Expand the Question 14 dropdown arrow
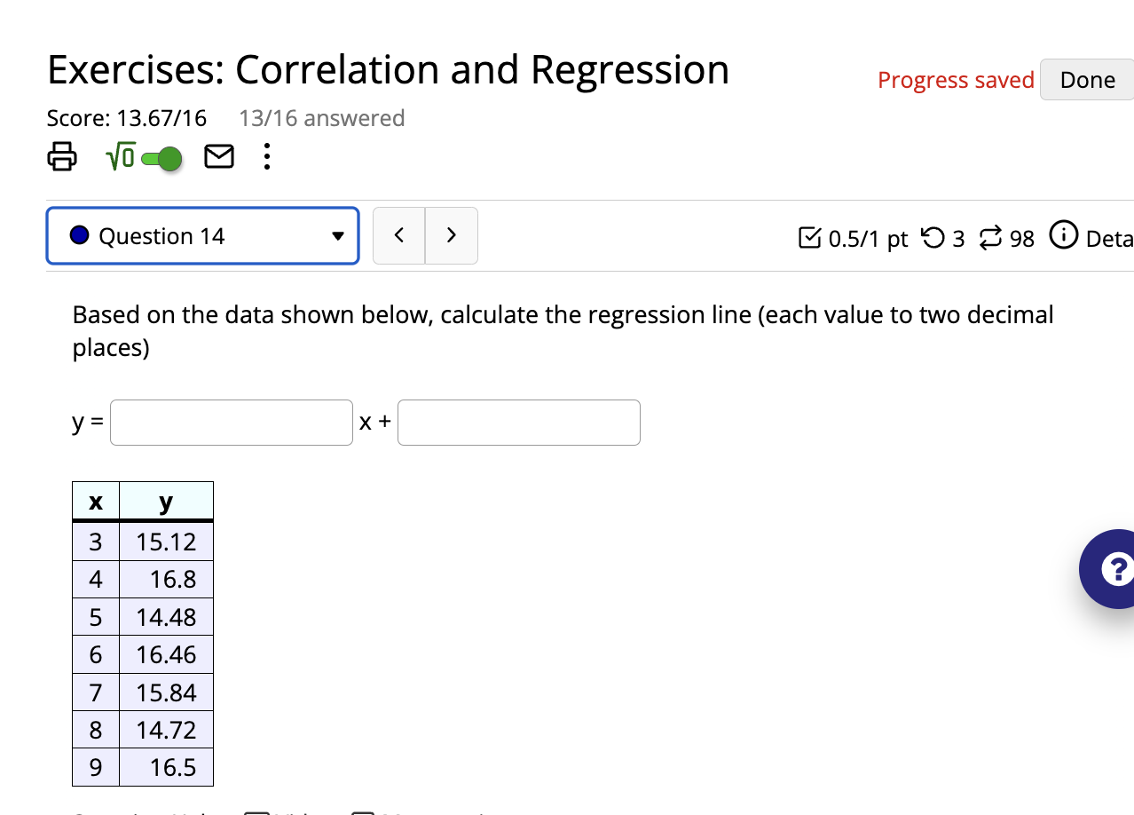1134x815 pixels. pos(338,236)
